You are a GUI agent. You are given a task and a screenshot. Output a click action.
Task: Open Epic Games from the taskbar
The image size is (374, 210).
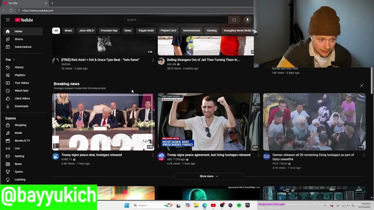coord(247,205)
